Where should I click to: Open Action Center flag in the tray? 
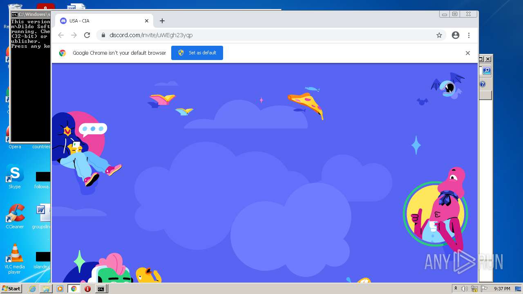[x=484, y=289]
